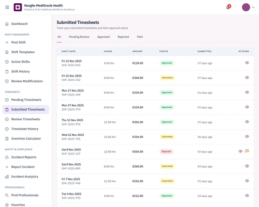
Task: Open Pending Timesheets page
Action: (x=26, y=100)
